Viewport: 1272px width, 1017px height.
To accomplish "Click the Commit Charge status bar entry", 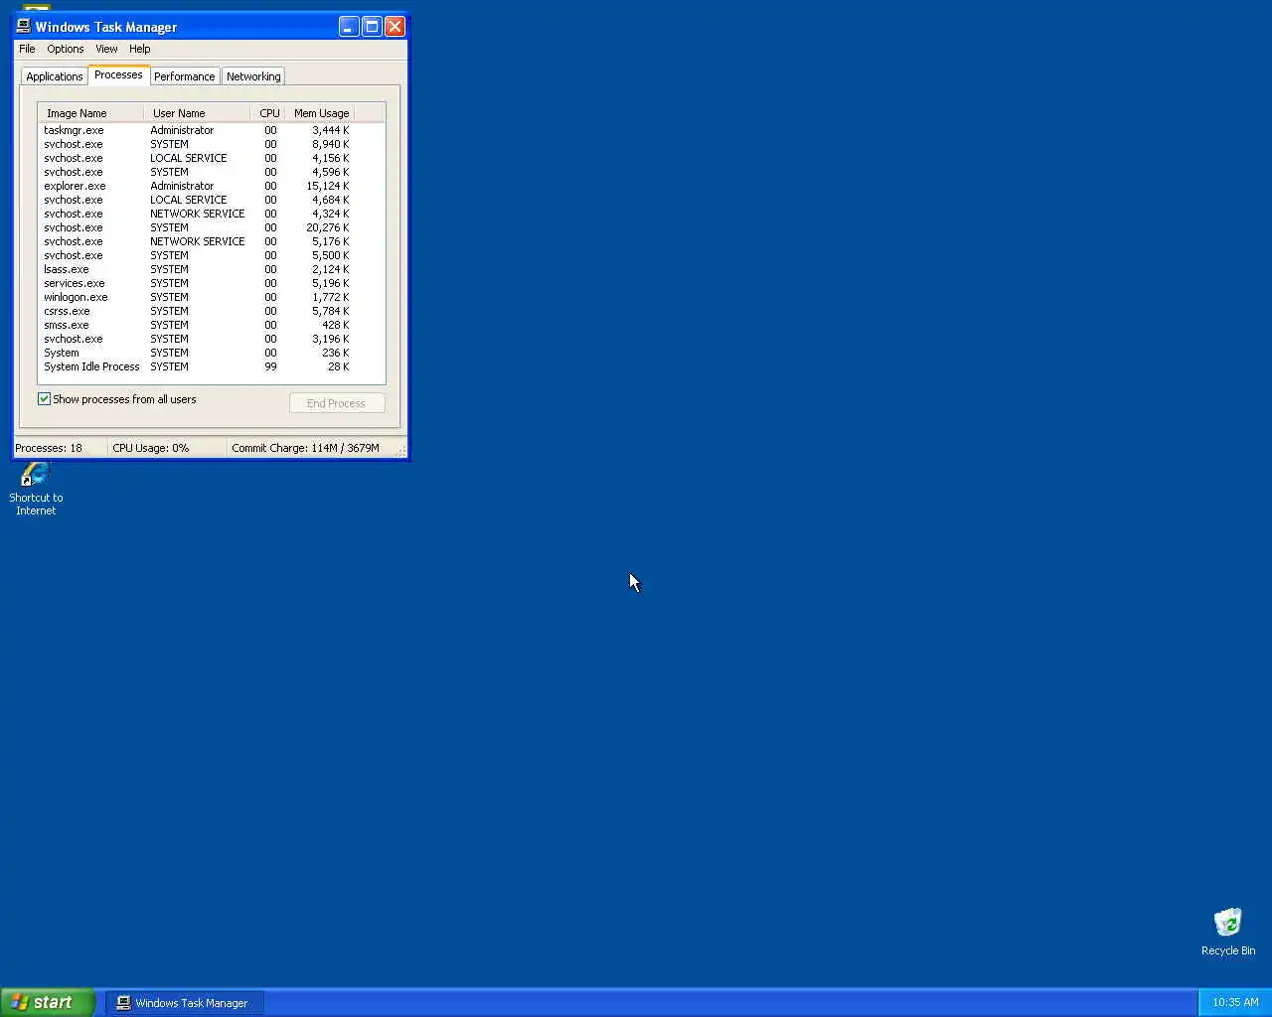I will click(x=306, y=448).
